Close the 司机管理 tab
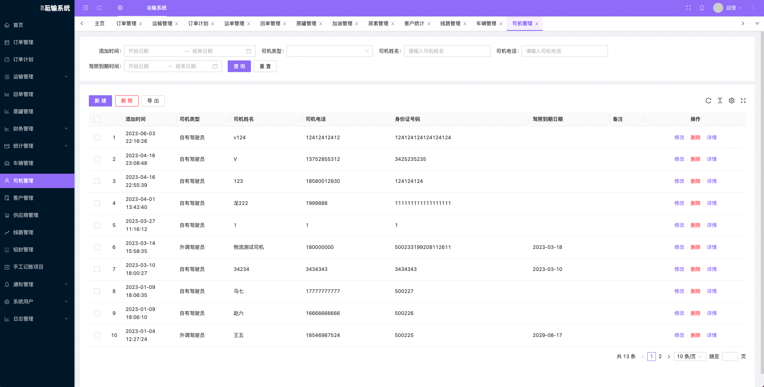Screen dimensions: 764x387 (537, 24)
